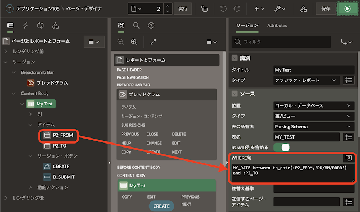Collapse the right pane splitter handle
This screenshot has height=212, width=360.
pyautogui.click(x=227, y=163)
